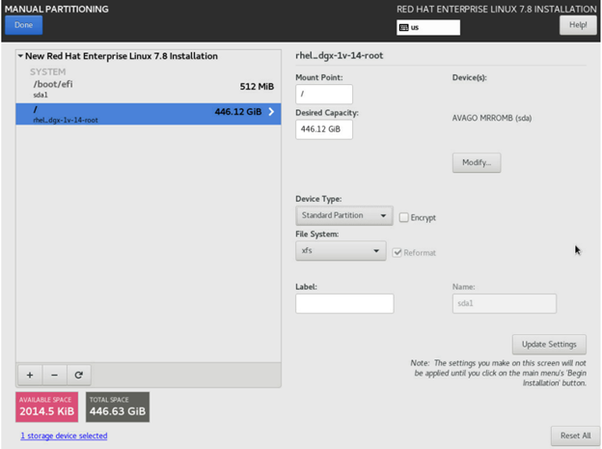Enable the Encrypt checkbox

click(404, 217)
